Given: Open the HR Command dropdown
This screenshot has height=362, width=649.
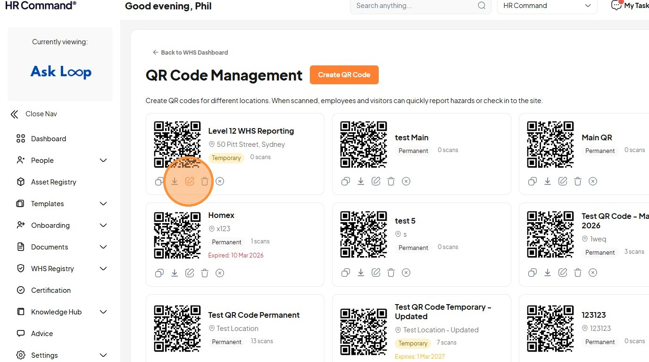Looking at the screenshot, I should 547,6.
